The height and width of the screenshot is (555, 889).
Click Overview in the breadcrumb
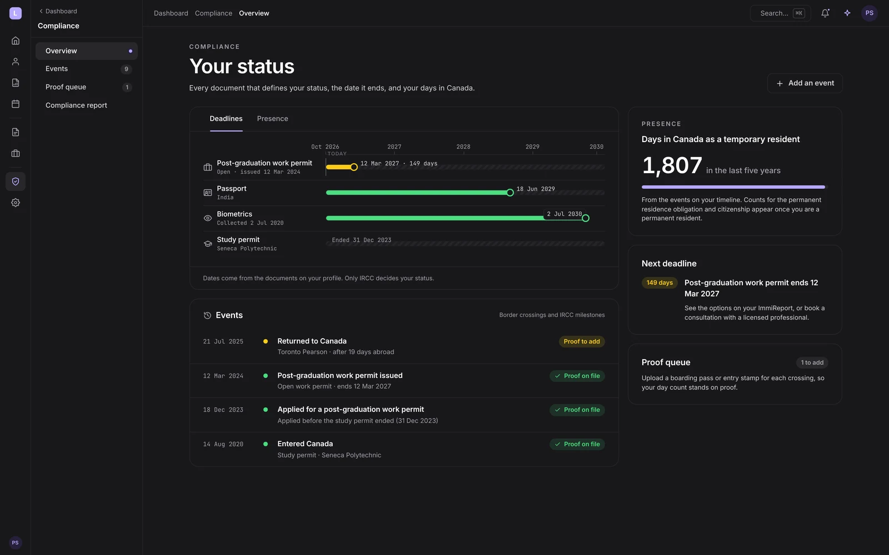(x=254, y=13)
